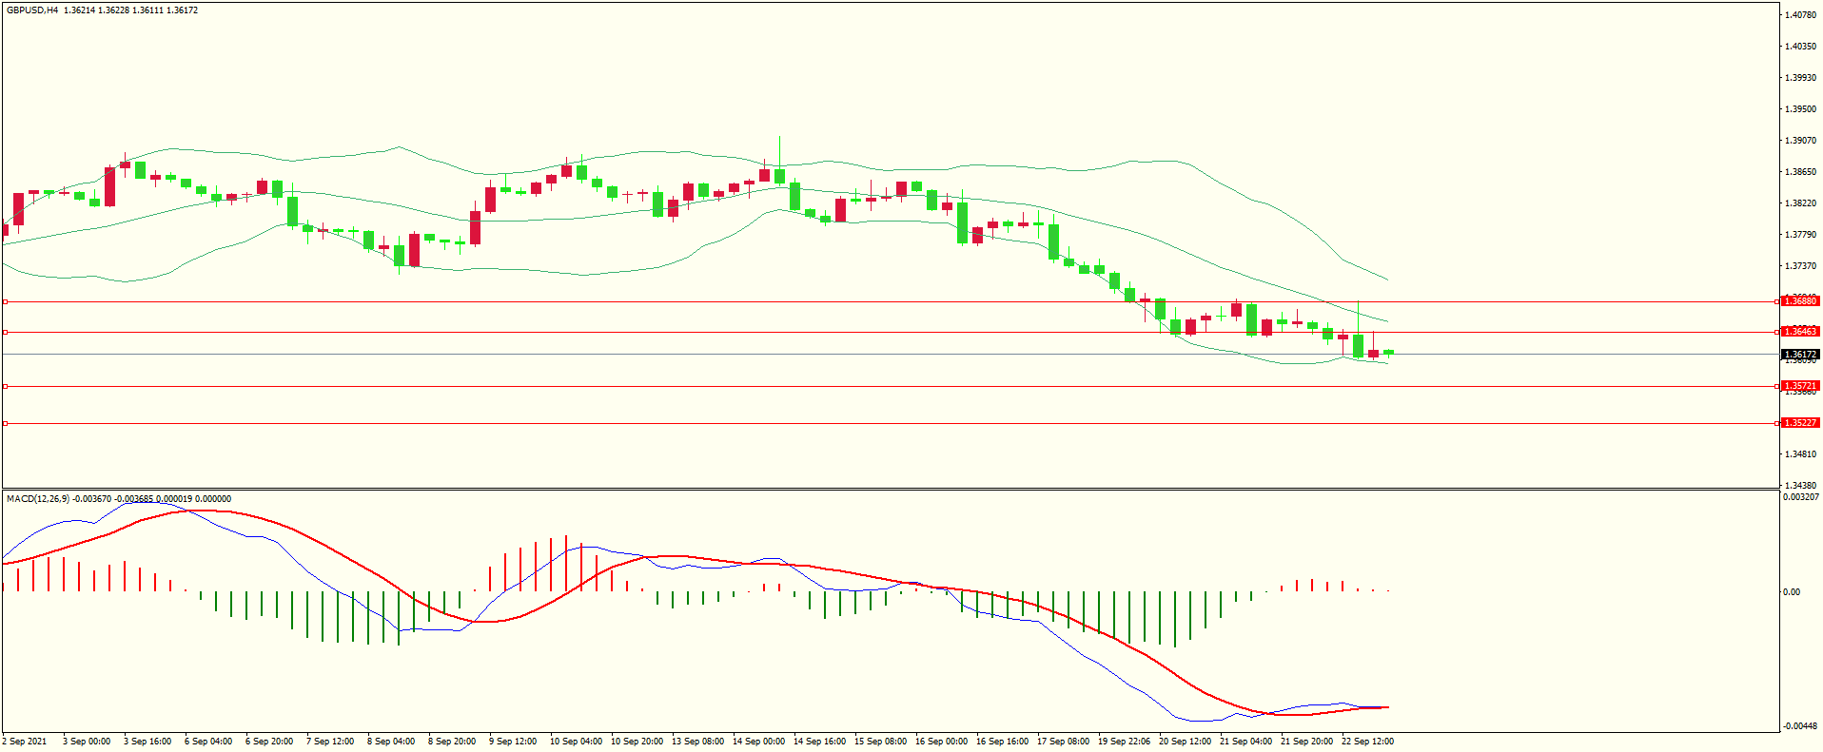The width and height of the screenshot is (1823, 752).
Task: Click the 9 Sep 12:00 time label
Action: [513, 742]
